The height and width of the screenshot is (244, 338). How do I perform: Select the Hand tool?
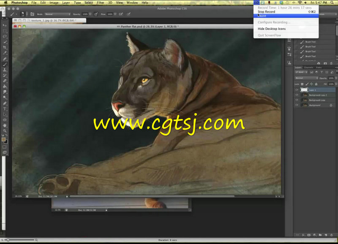pyautogui.click(x=5, y=125)
